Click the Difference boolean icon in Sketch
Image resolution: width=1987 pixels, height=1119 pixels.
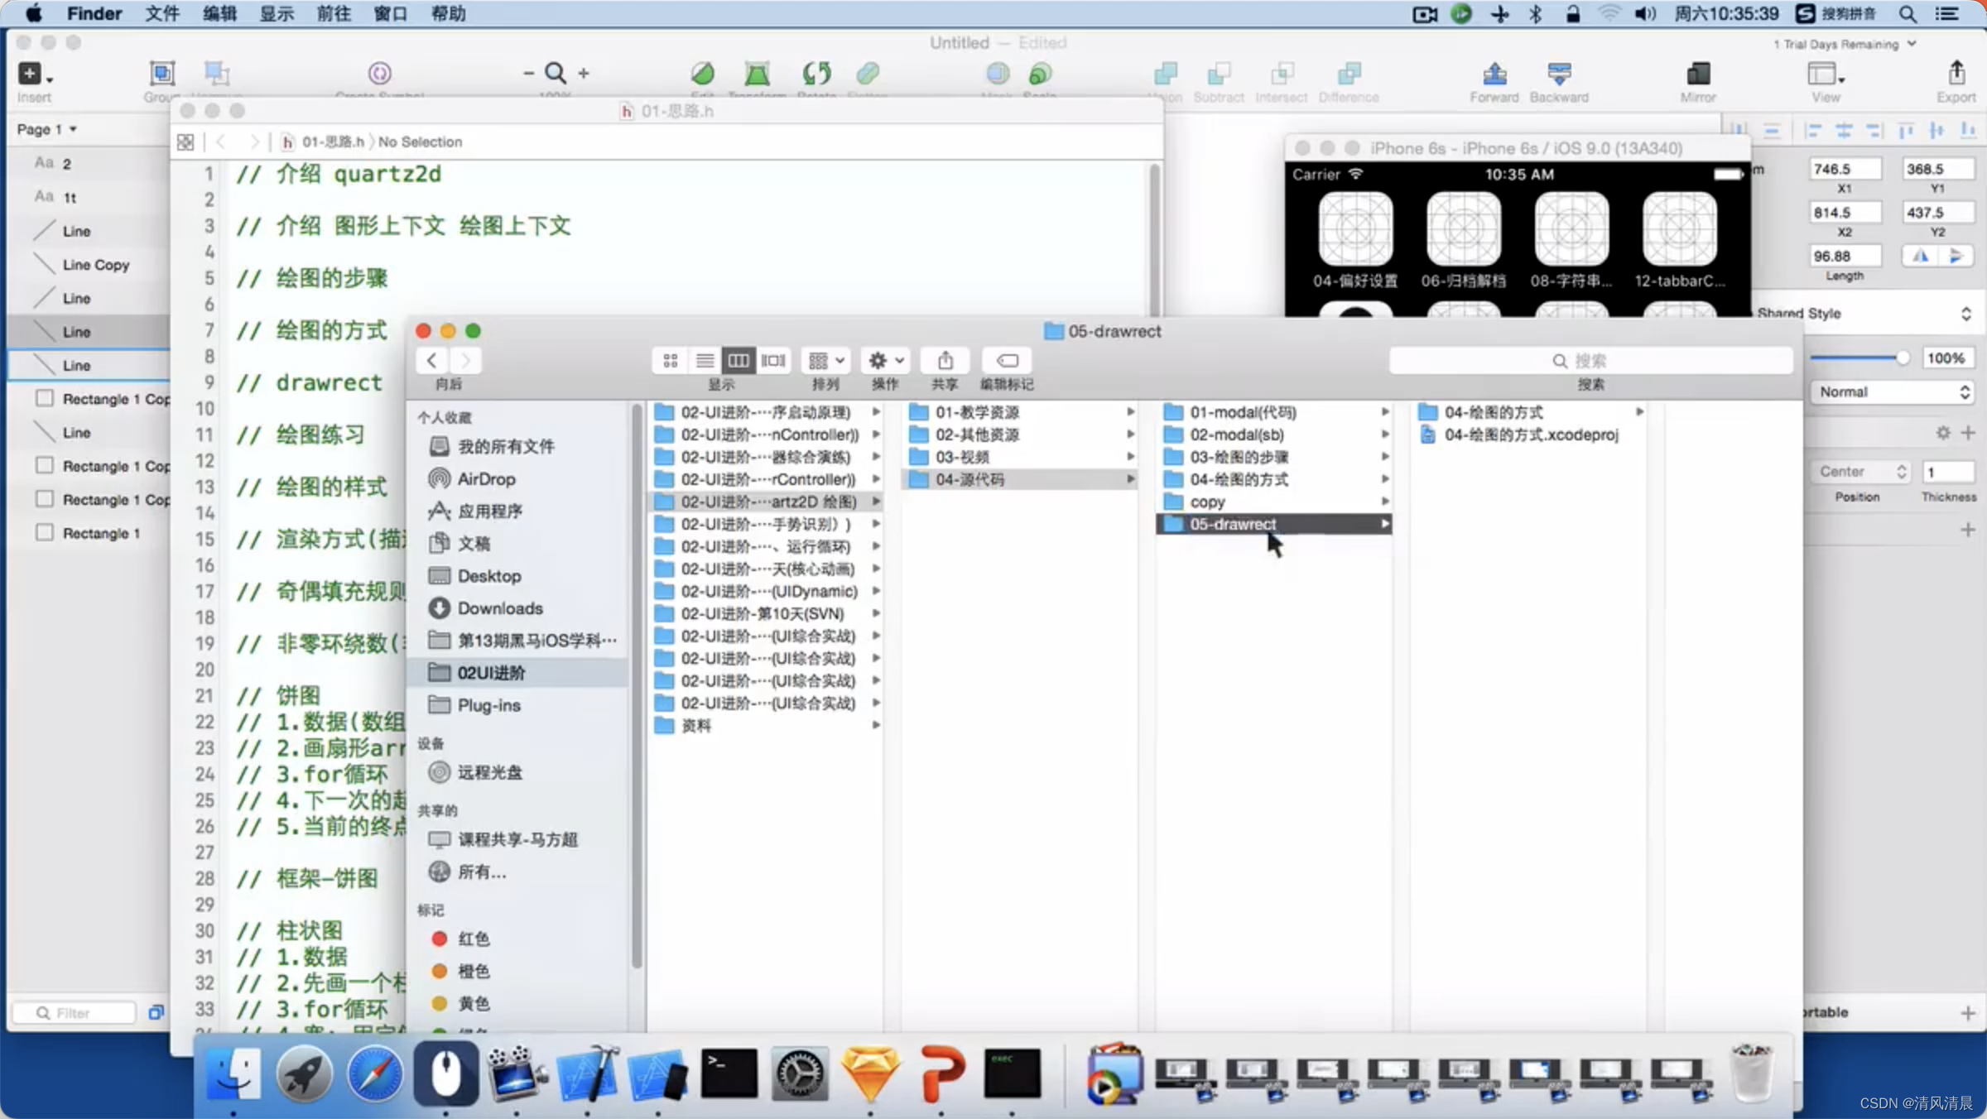[x=1350, y=74]
